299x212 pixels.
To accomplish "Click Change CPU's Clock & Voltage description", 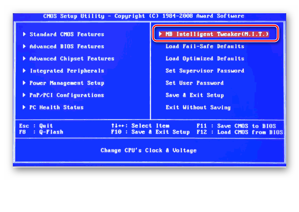I will (x=148, y=151).
